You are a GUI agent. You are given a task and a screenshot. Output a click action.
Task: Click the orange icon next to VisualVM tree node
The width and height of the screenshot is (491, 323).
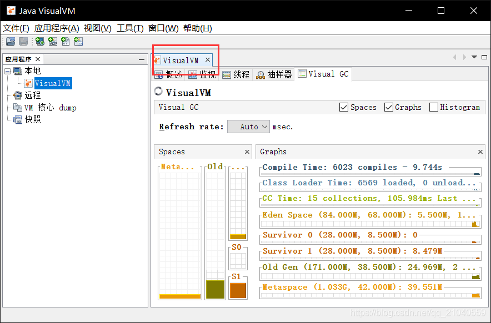[28, 83]
